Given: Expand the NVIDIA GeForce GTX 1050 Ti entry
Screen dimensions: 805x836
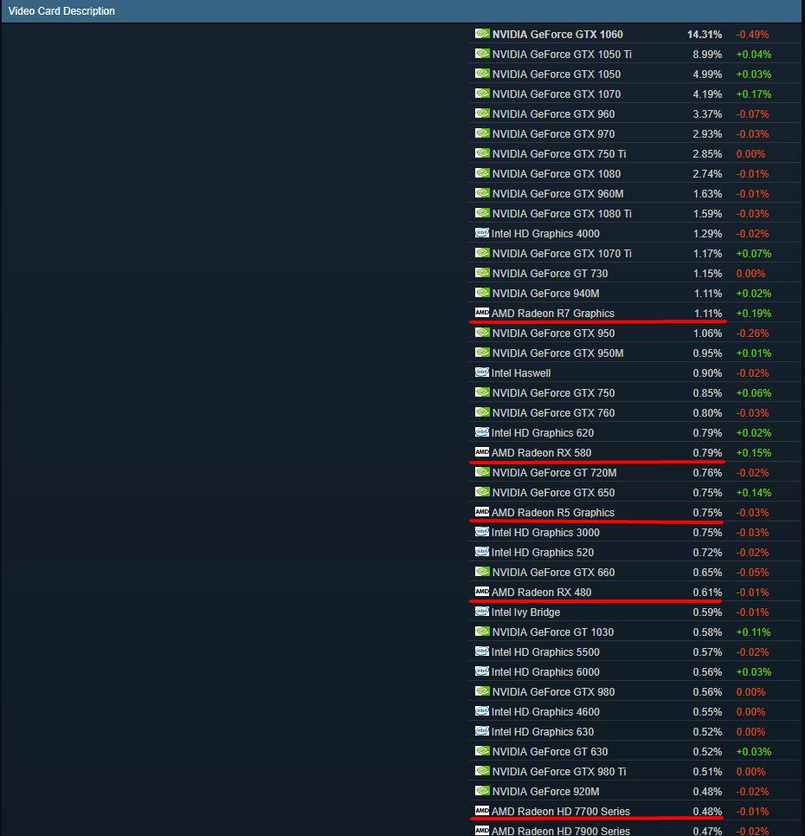Looking at the screenshot, I should pos(563,54).
